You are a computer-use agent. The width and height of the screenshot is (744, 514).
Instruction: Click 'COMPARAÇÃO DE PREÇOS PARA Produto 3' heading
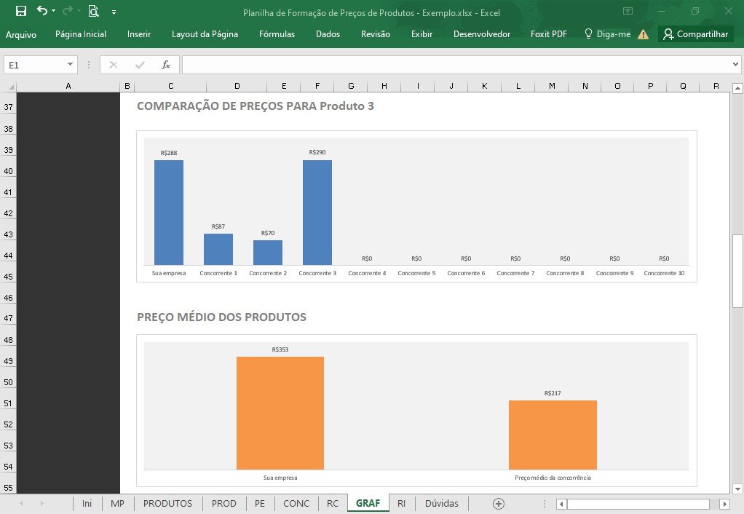256,106
